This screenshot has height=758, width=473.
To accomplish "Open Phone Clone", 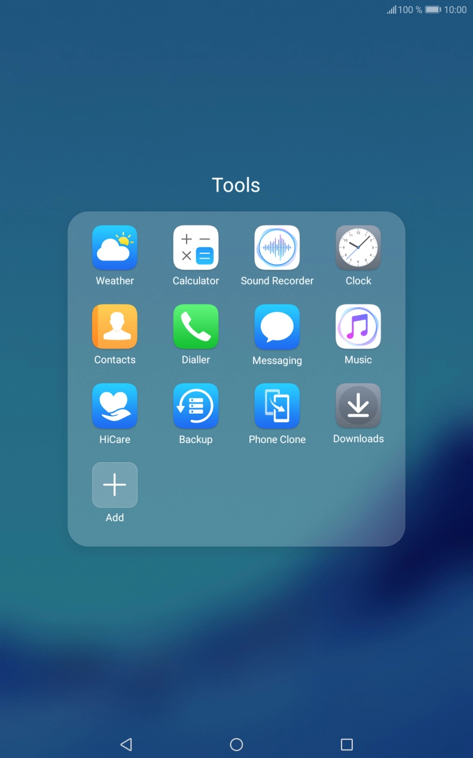I will [x=277, y=406].
